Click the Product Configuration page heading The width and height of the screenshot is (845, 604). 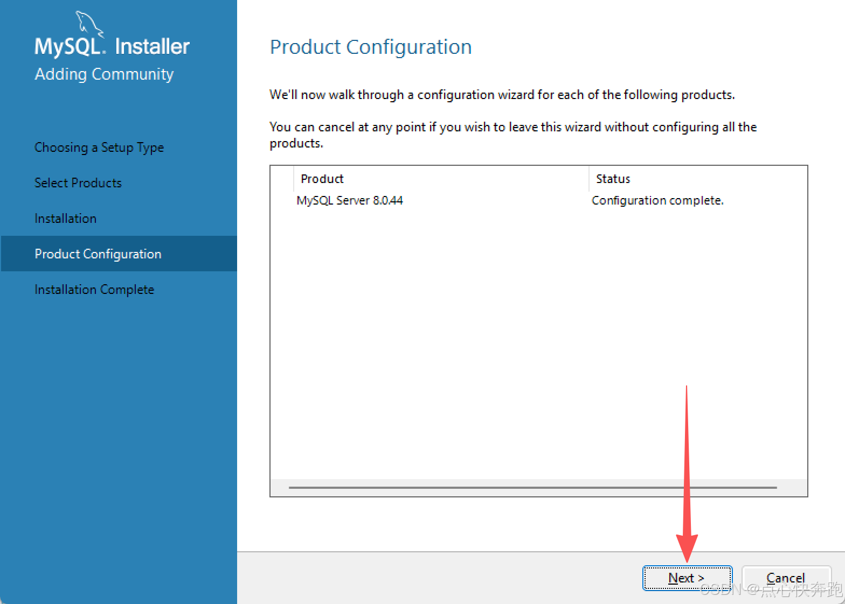(371, 47)
